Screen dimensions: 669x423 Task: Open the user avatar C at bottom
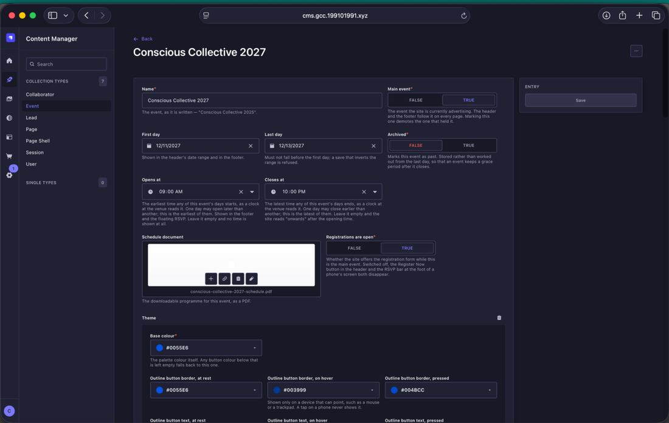[9, 411]
